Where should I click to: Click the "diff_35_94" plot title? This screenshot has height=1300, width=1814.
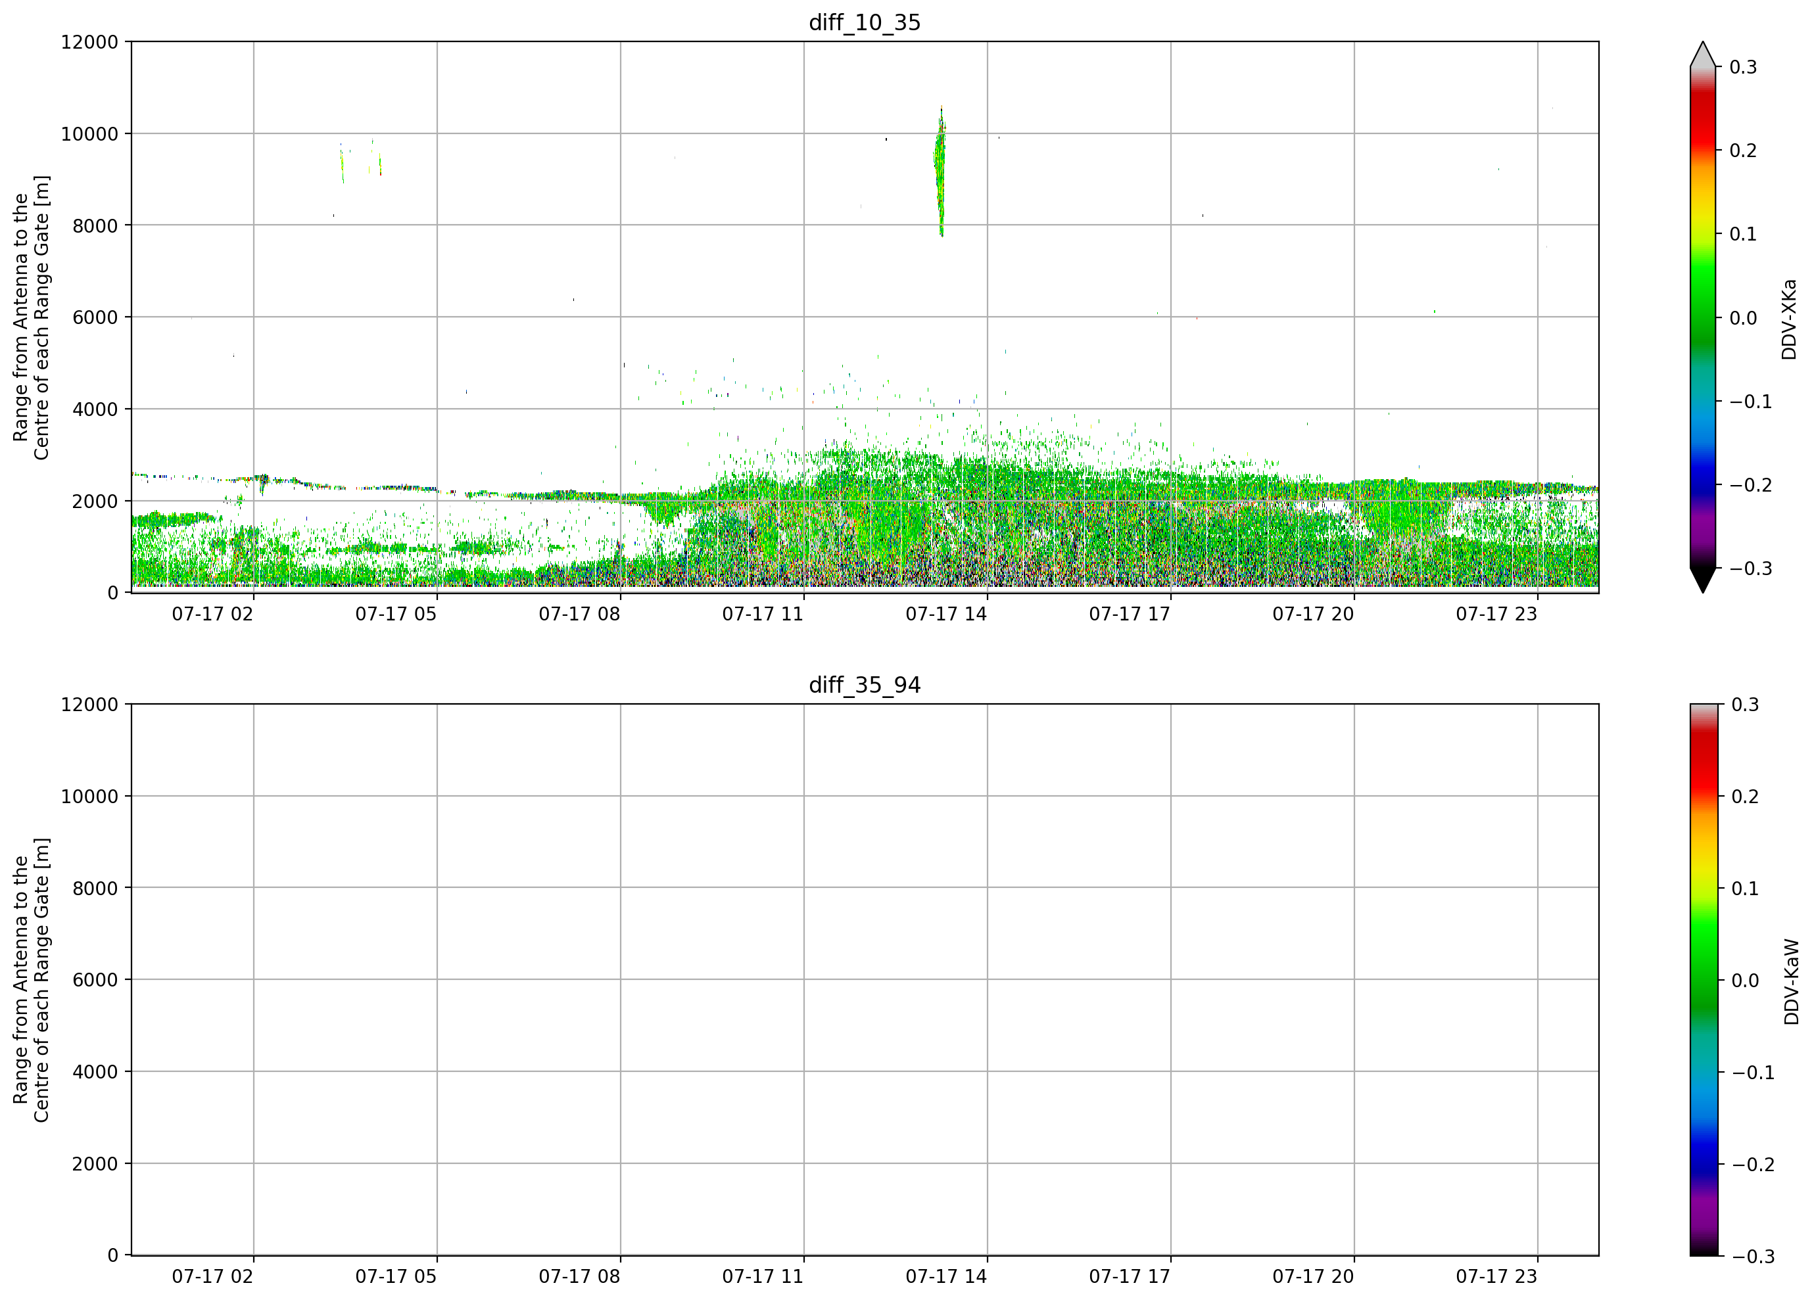(x=865, y=685)
